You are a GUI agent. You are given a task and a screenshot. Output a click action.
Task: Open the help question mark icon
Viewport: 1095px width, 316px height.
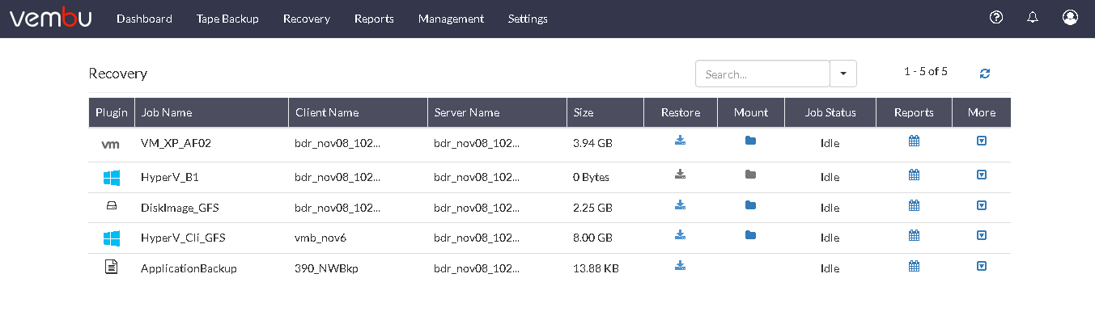coord(996,18)
